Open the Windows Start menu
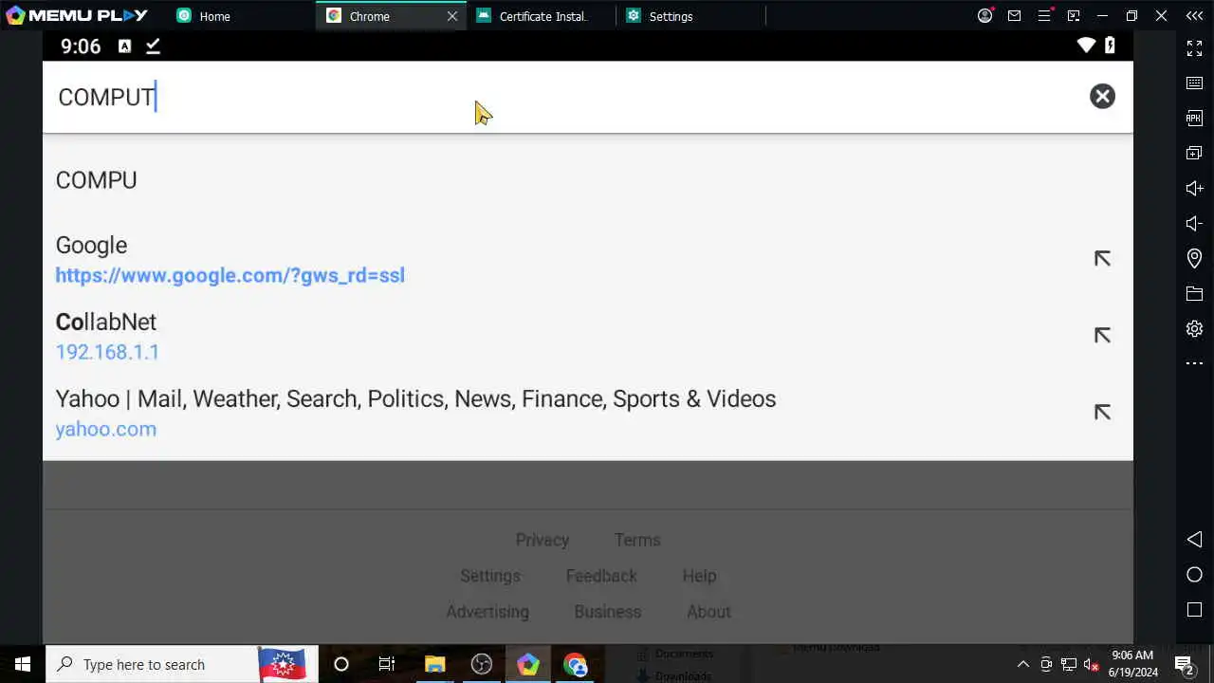1214x683 pixels. tap(23, 664)
